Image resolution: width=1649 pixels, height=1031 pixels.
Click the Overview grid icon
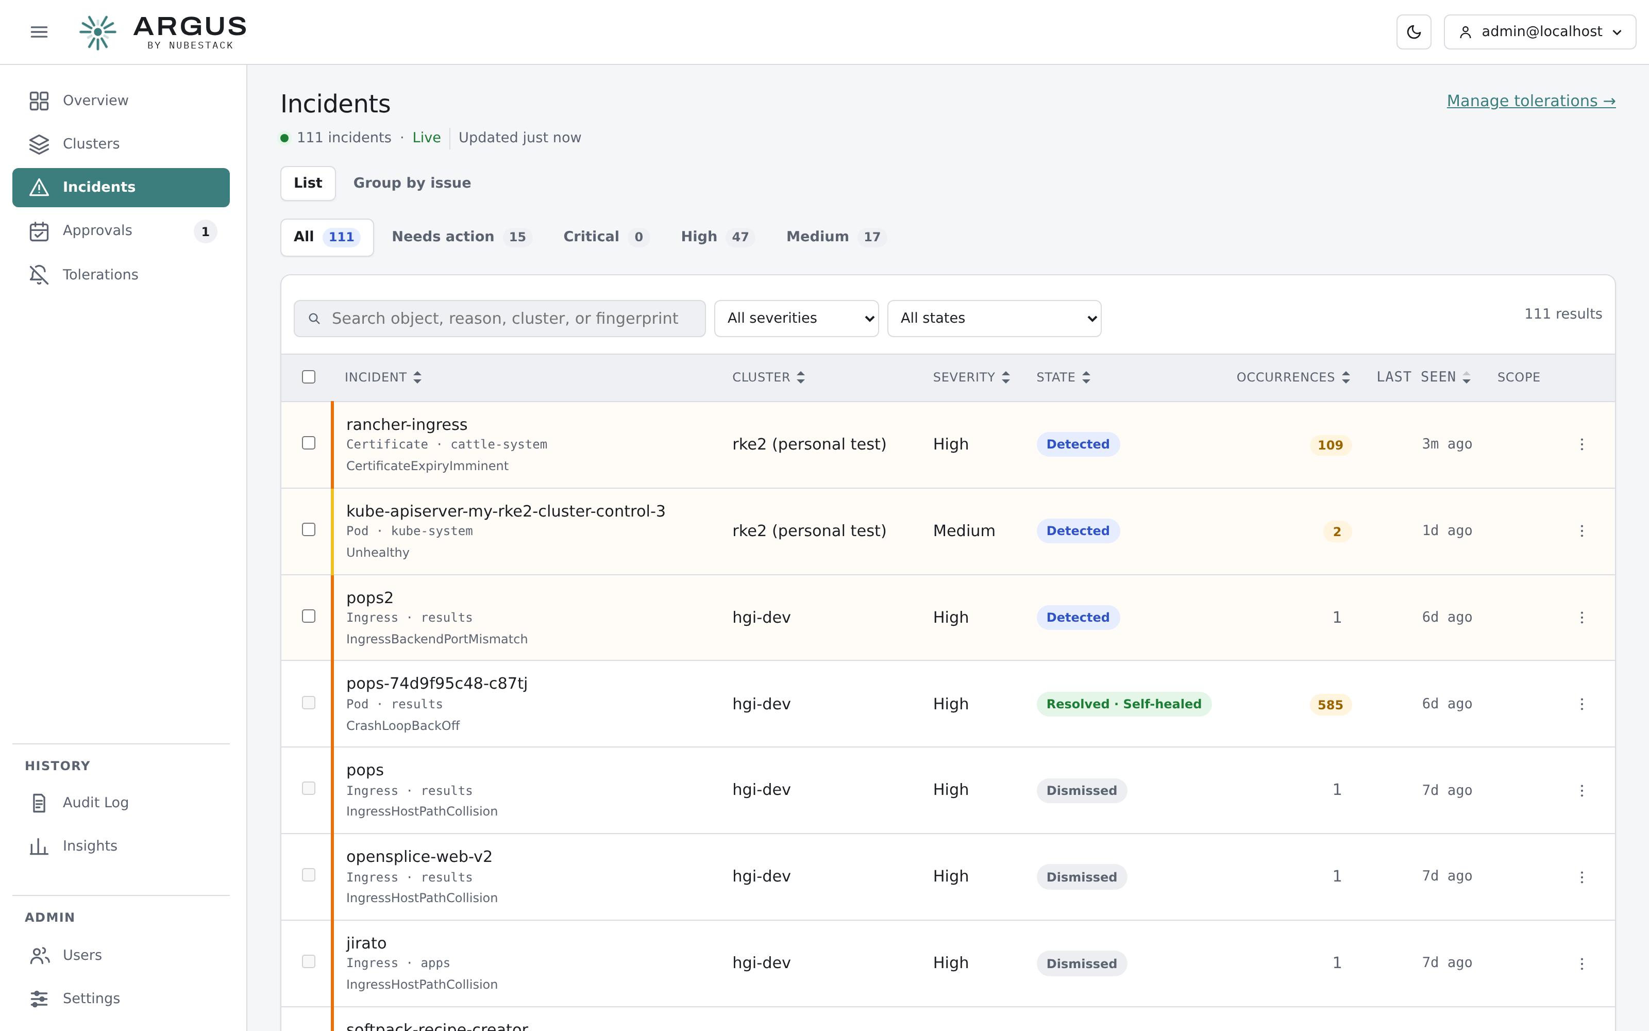pyautogui.click(x=39, y=101)
